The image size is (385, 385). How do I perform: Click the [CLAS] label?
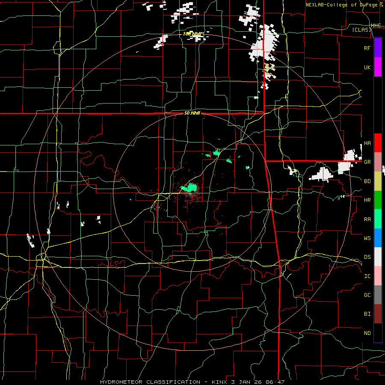361,30
